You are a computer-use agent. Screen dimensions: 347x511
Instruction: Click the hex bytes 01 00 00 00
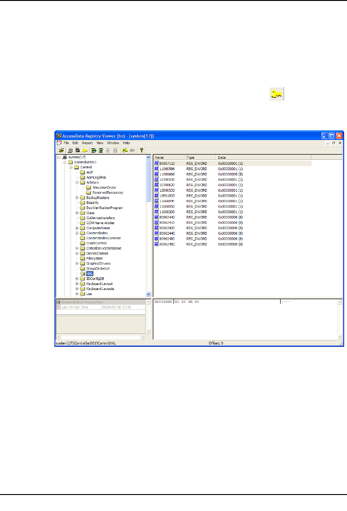coord(187,302)
